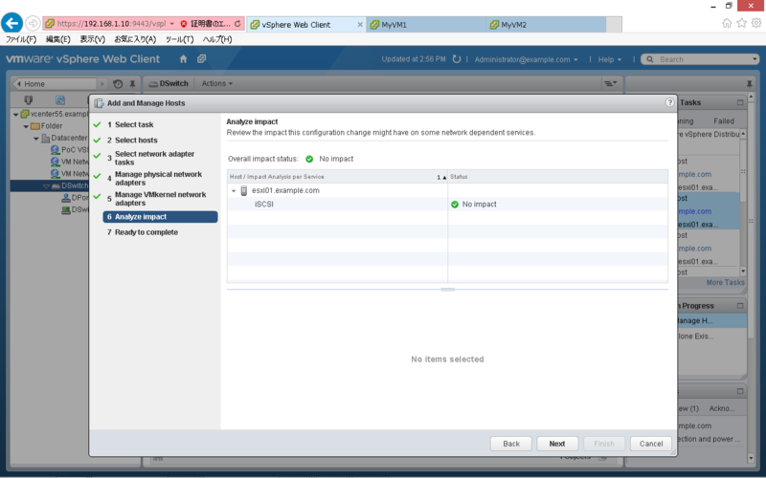
Task: Click the view options icon in DSwitch toolbar
Action: 611,83
